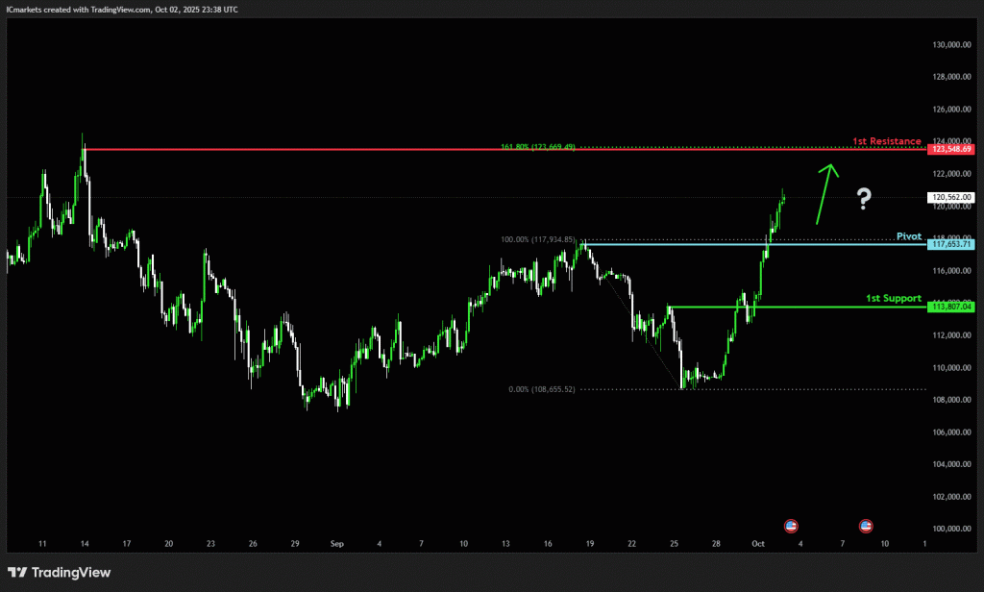
Task: Select the "Pivot" text label
Action: (909, 235)
